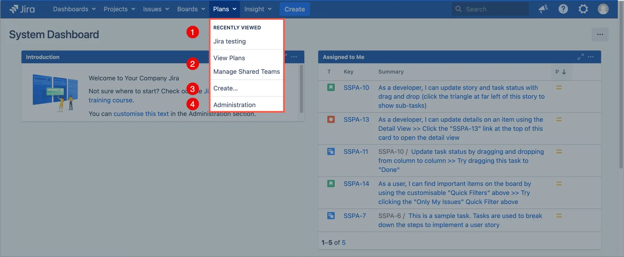Open the customise this text link

pyautogui.click(x=141, y=114)
